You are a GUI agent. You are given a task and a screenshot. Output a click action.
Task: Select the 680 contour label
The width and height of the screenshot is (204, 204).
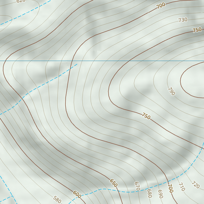pos(149,193)
